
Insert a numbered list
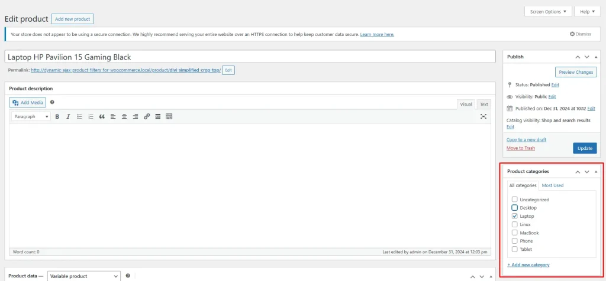coord(91,116)
